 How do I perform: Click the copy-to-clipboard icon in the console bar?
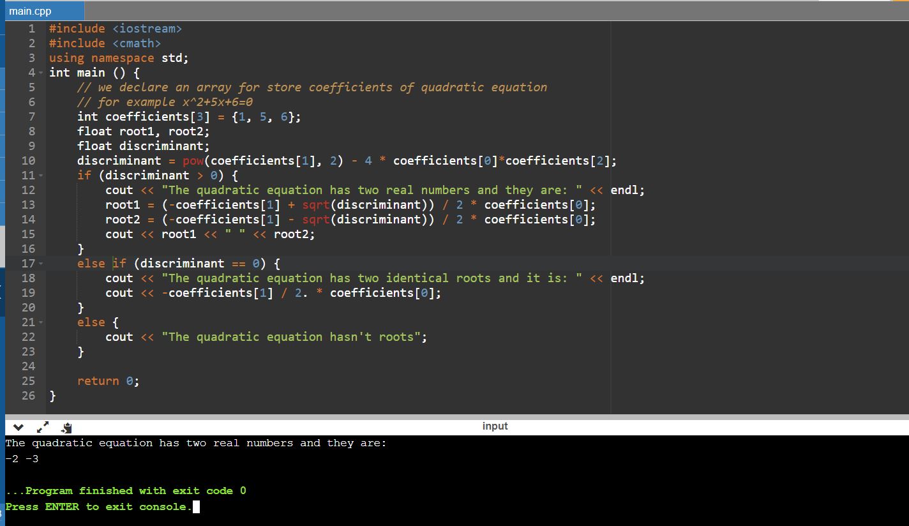tap(66, 427)
